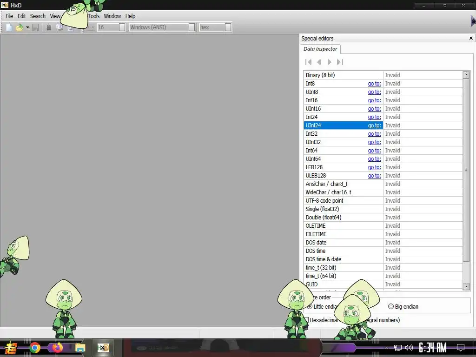Screen dimensions: 476x357
Task: Click the Open file folder icon
Action: (x=20, y=27)
